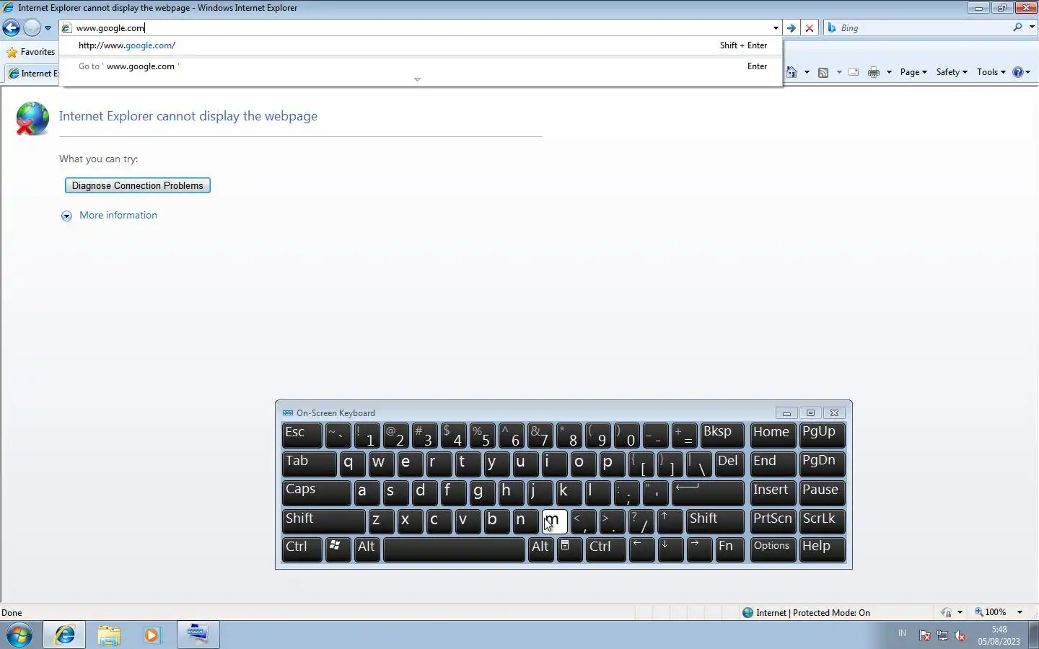Click the red Stop loading X icon
1039x649 pixels.
(x=810, y=28)
